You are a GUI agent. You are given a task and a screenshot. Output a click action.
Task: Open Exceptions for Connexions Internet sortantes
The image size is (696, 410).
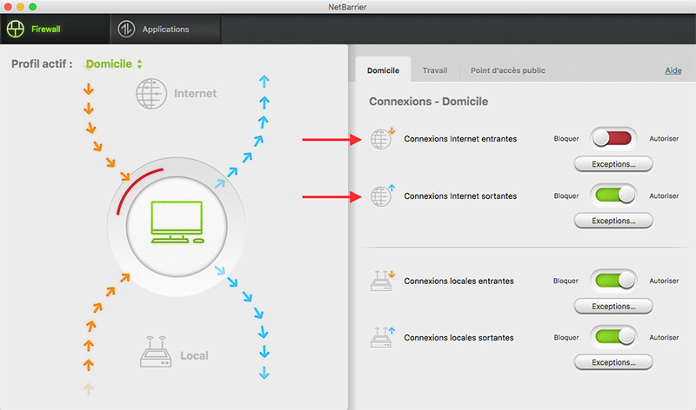coord(613,221)
